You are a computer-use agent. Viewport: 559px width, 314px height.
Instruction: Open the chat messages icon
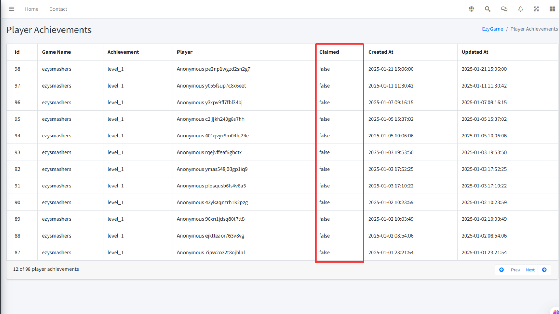[504, 9]
